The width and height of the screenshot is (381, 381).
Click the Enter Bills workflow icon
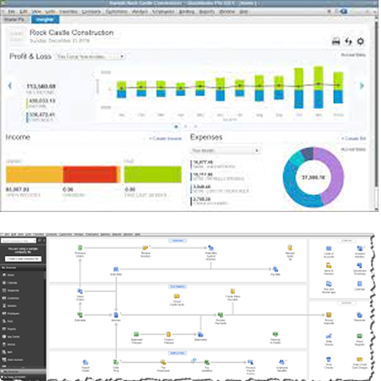(115, 270)
